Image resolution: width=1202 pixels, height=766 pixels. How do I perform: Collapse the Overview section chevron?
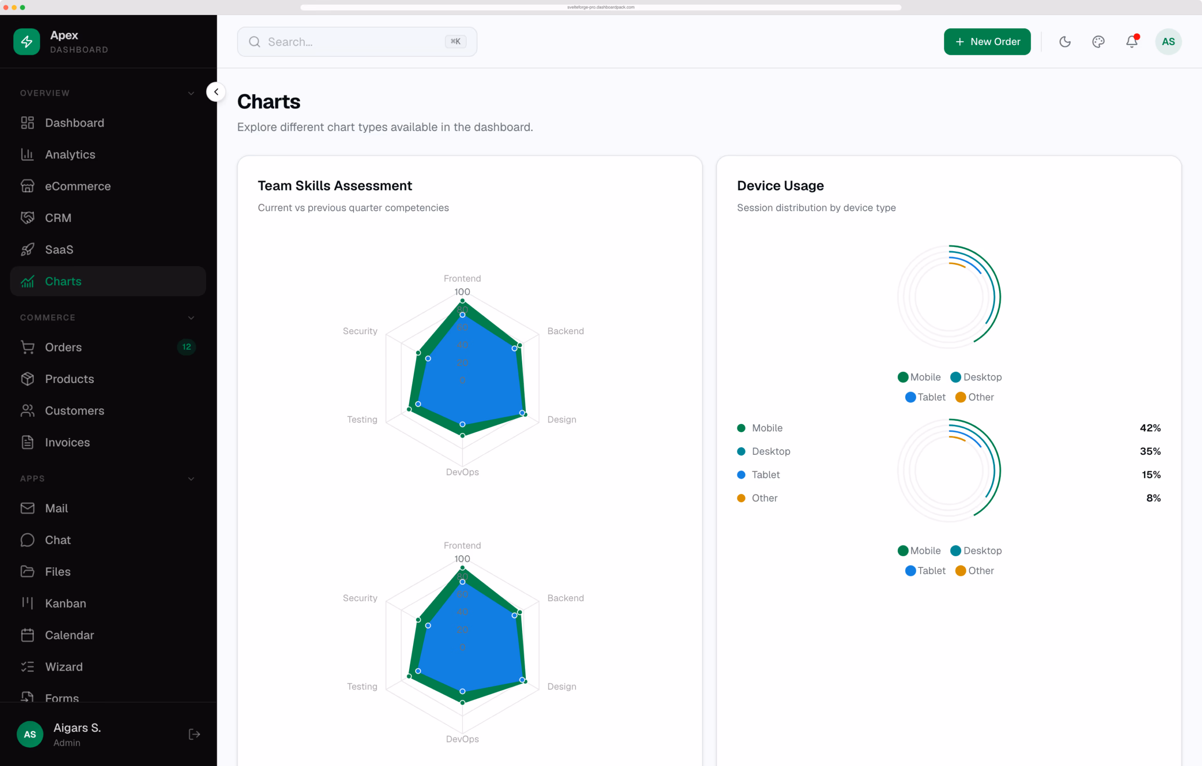pyautogui.click(x=191, y=93)
